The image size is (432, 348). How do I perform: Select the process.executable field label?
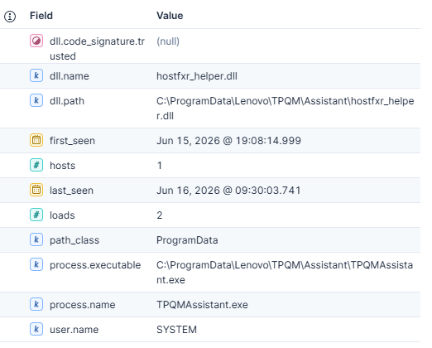pos(95,265)
